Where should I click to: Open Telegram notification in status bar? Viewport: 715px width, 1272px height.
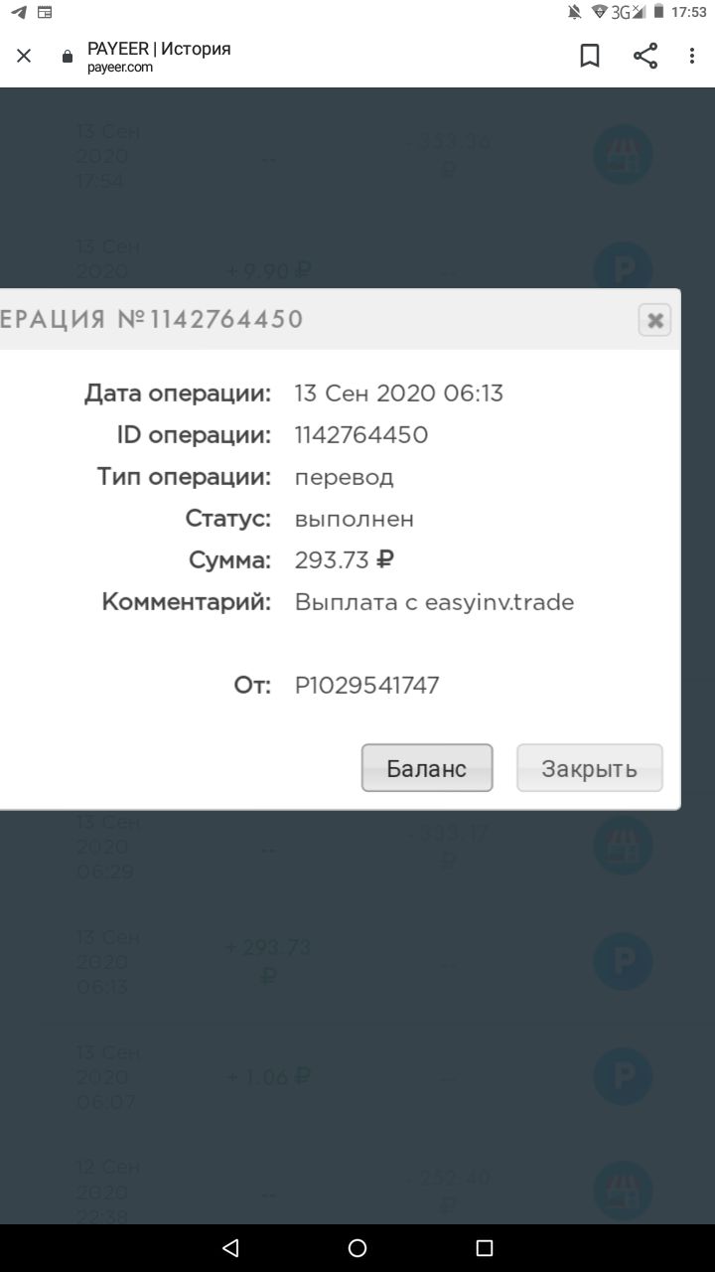pos(19,12)
